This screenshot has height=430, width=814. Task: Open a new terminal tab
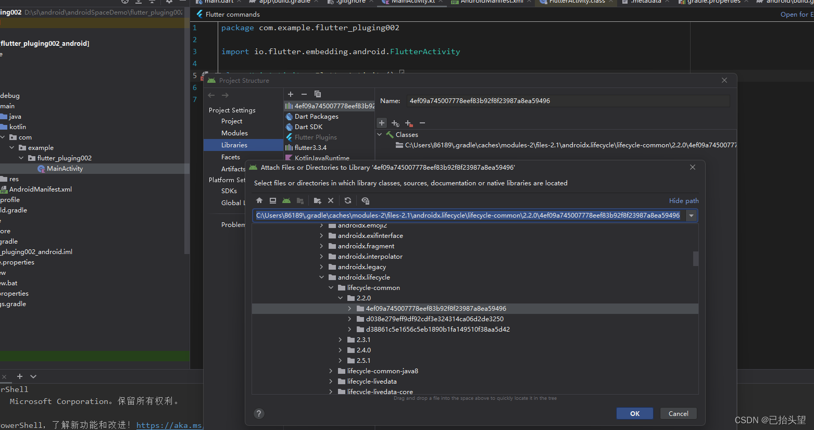pos(20,376)
